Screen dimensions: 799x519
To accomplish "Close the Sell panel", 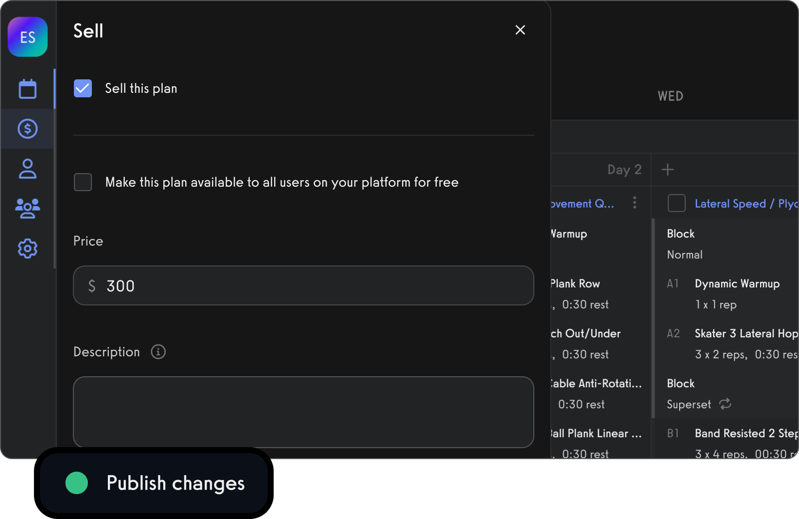I will [520, 30].
